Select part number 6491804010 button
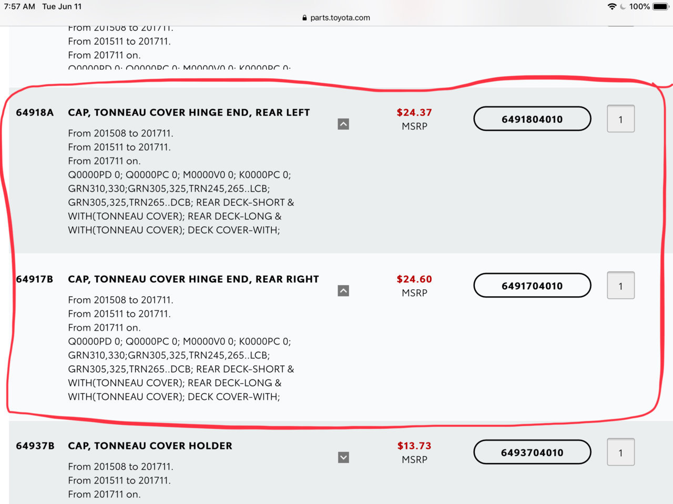The image size is (673, 504). (532, 119)
